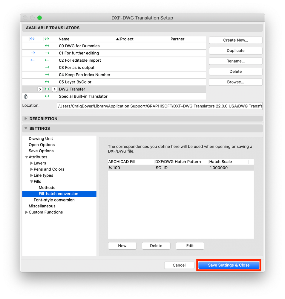Duplicate the selected translator
285x299 pixels.
coord(235,51)
